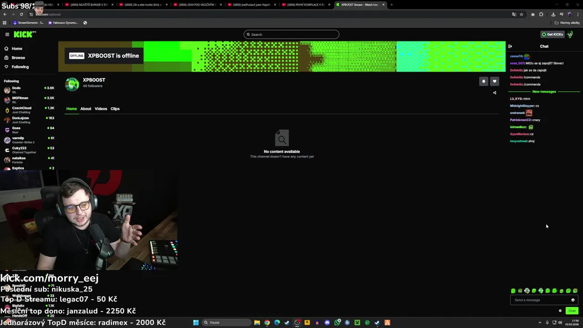Open the taskbar clock showing 17:50
Screen dimensions: 583x328
(x=573, y=323)
